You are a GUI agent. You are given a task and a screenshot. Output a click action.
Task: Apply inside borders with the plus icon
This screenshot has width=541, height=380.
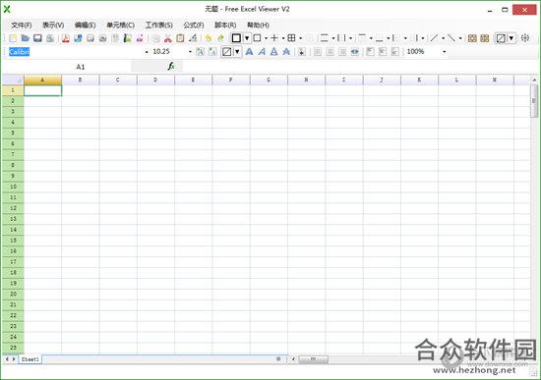point(274,38)
